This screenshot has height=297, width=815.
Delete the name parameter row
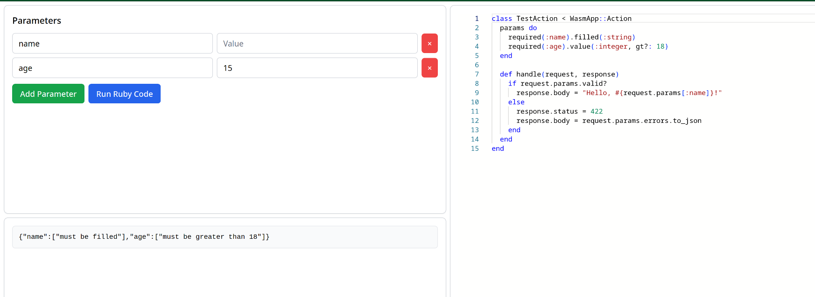[x=429, y=43]
